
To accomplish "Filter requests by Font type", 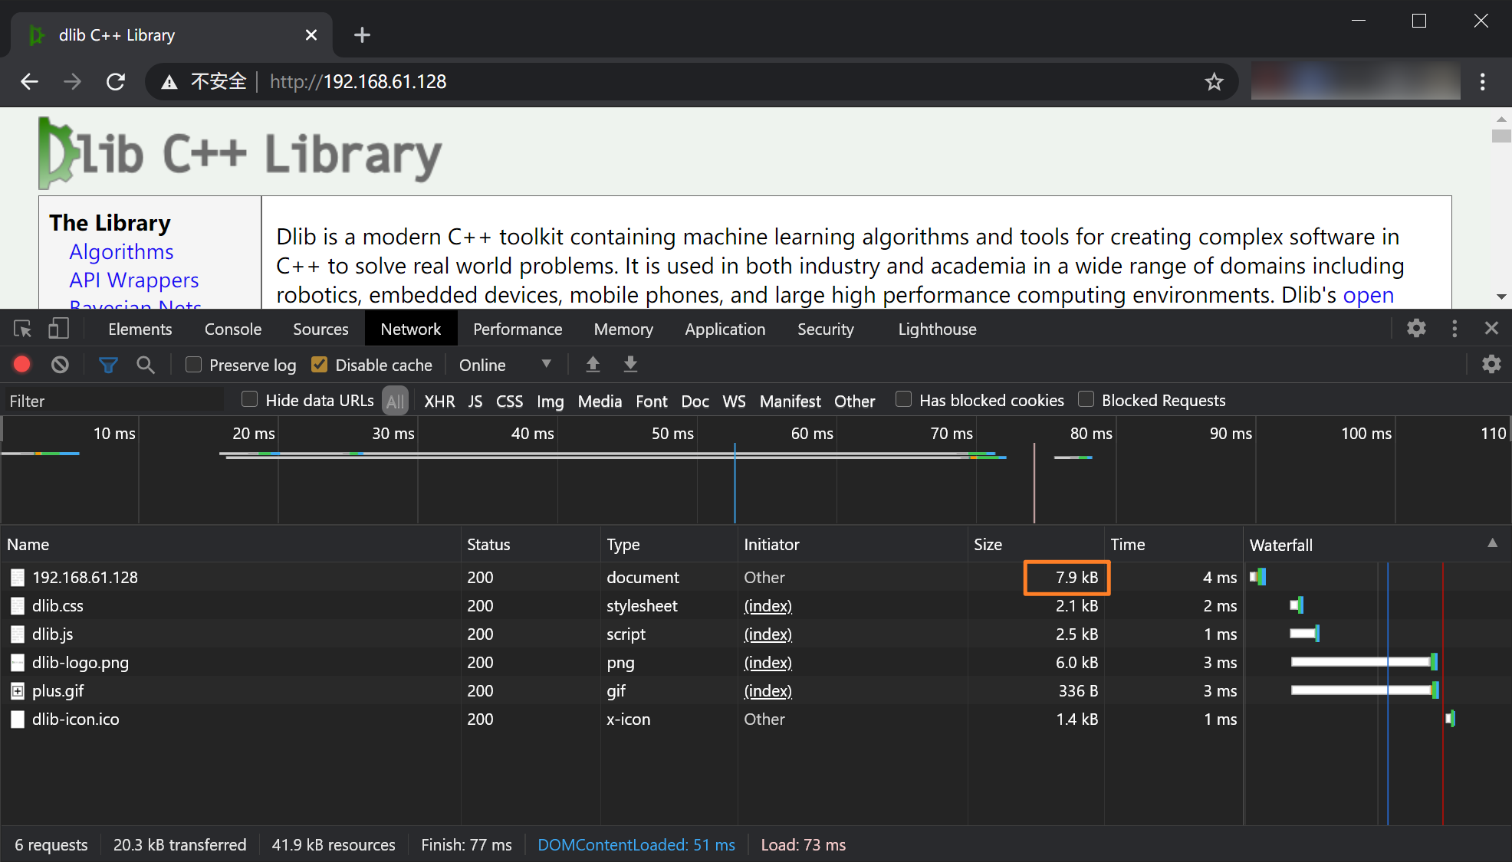I will pyautogui.click(x=651, y=402).
